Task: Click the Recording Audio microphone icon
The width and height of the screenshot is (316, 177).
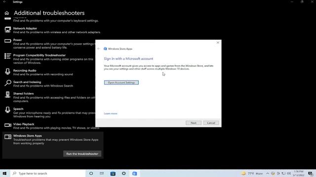Action: coord(8,71)
